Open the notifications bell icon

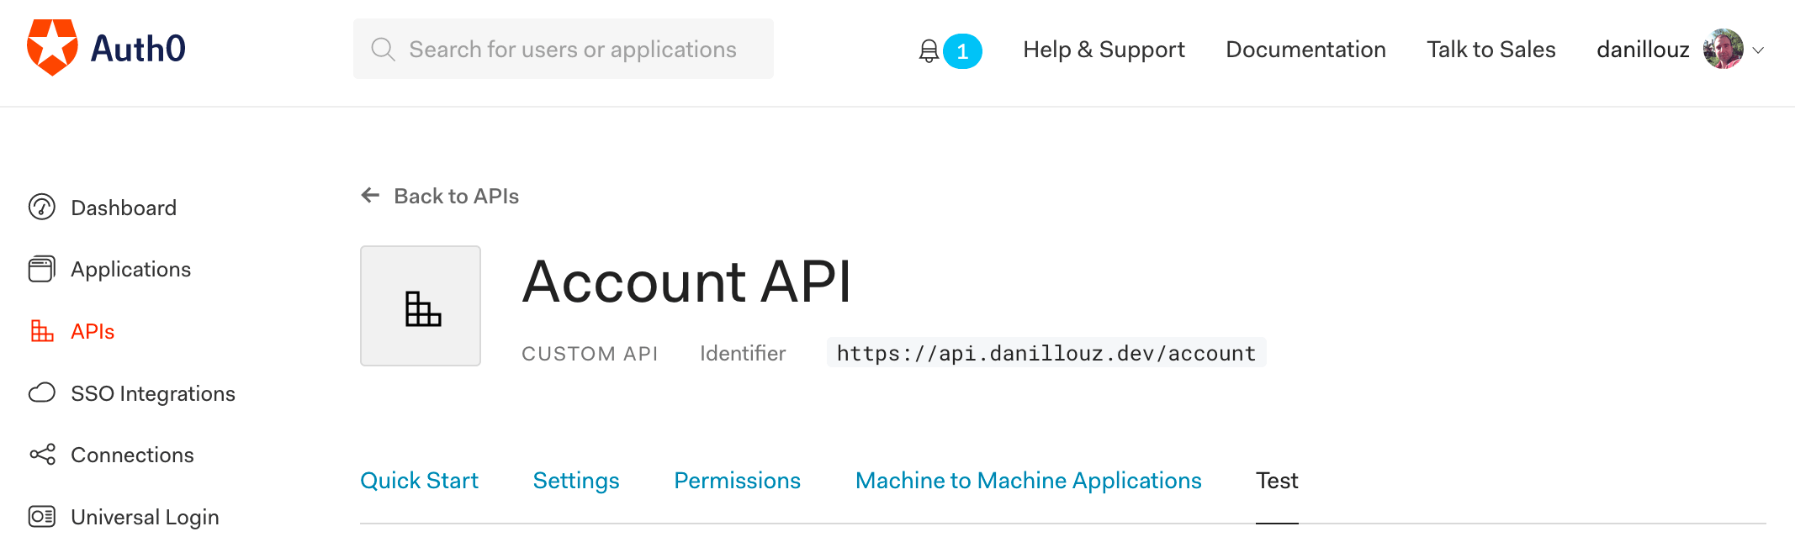pos(929,51)
